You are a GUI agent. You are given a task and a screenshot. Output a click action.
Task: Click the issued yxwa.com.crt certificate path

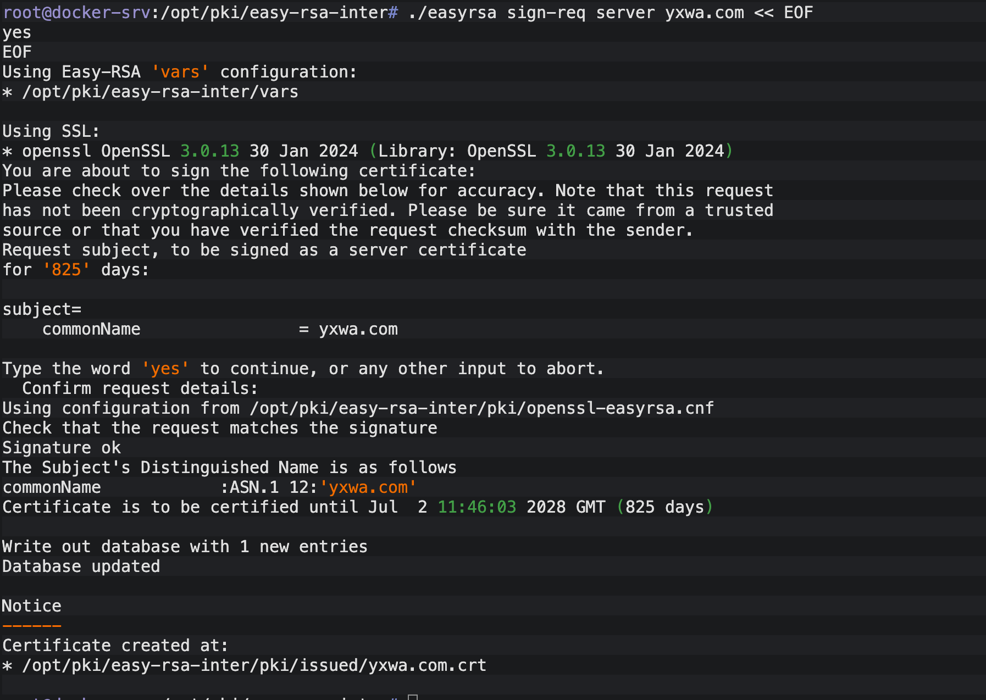254,665
